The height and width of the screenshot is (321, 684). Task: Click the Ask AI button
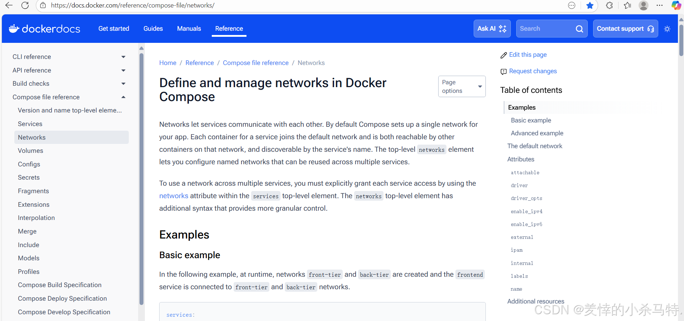[492, 29]
